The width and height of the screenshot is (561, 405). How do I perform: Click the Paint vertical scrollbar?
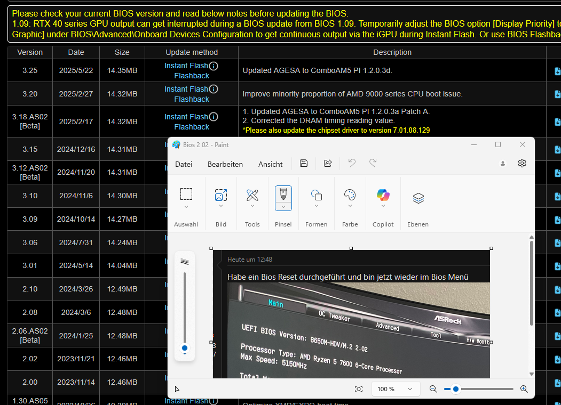(x=532, y=283)
